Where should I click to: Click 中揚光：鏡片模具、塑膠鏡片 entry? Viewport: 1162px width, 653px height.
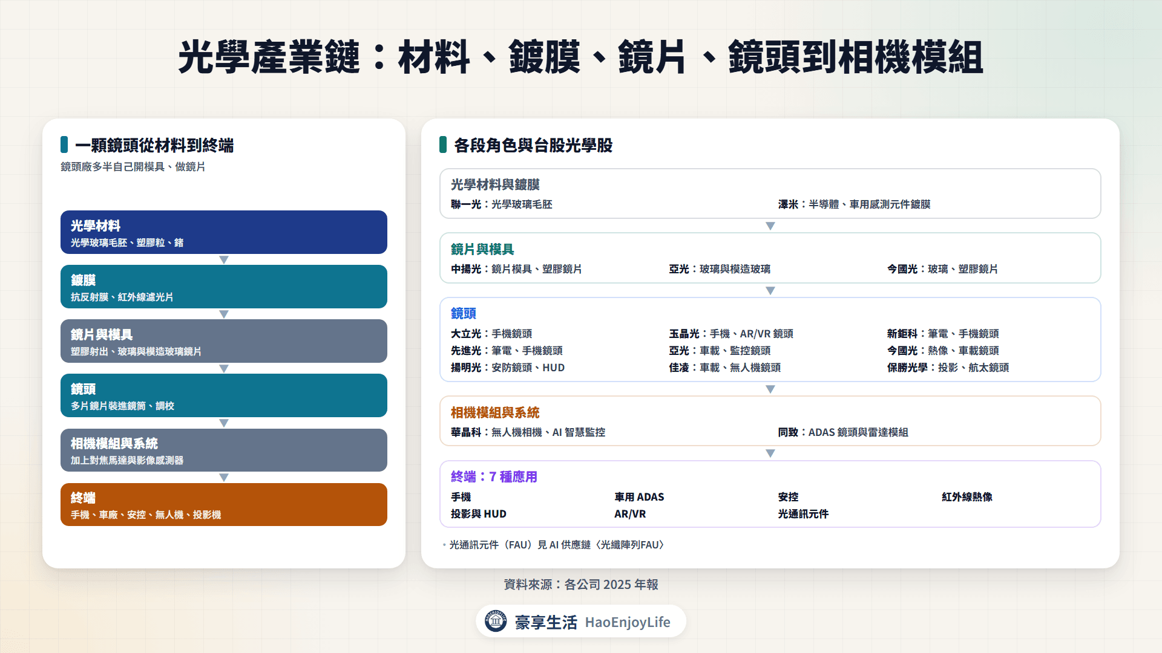[516, 269]
